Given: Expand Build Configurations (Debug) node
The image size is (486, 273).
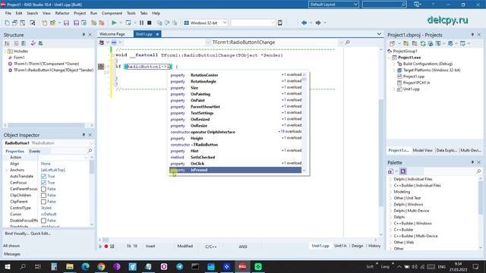Looking at the screenshot, I should point(394,64).
